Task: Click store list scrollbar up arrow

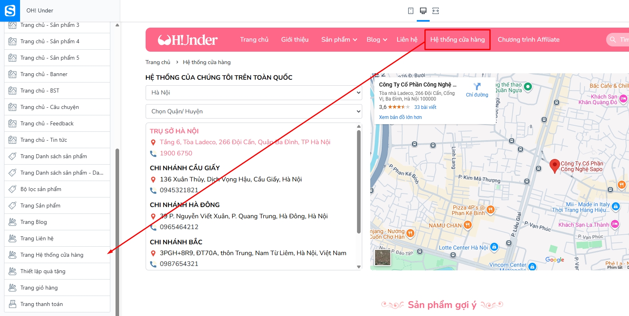Action: 359,126
